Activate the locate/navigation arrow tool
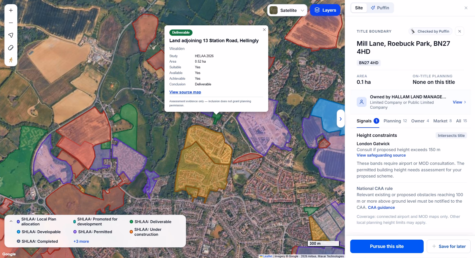 pyautogui.click(x=11, y=35)
